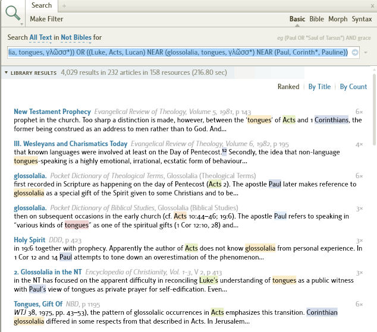Click footnote 52 after Day of Pentecost
This screenshot has height=332, width=377.
point(224,151)
